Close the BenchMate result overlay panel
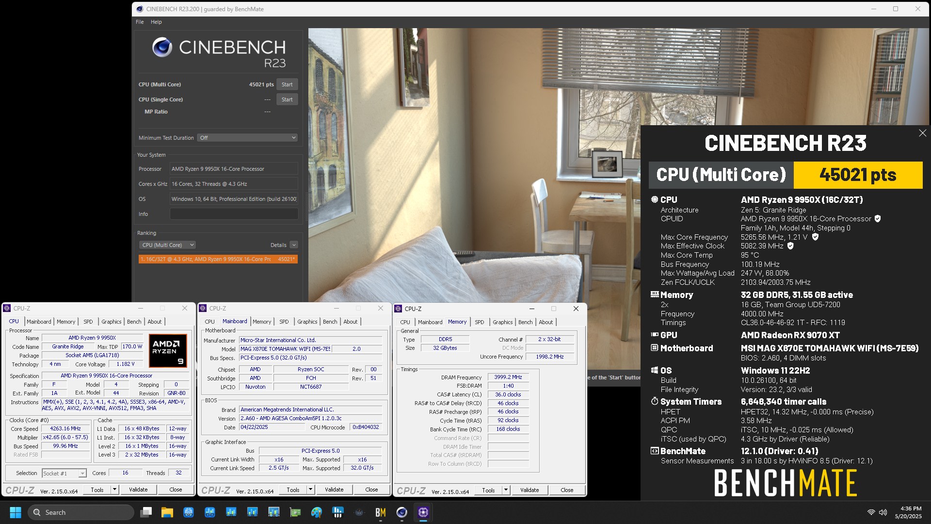Viewport: 931px width, 524px height. (922, 133)
